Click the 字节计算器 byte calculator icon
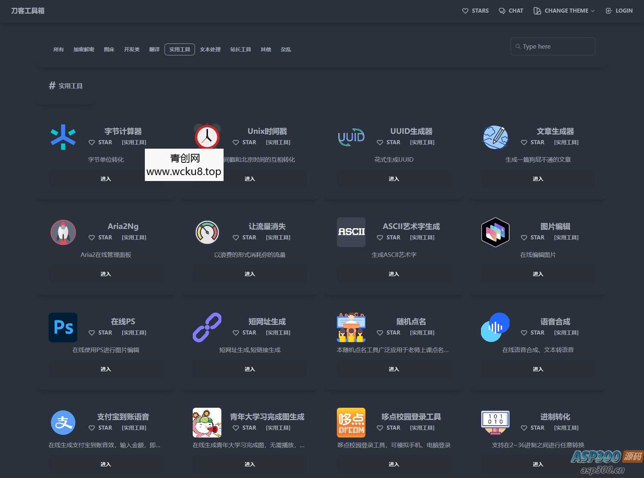The width and height of the screenshot is (644, 478). tap(63, 137)
